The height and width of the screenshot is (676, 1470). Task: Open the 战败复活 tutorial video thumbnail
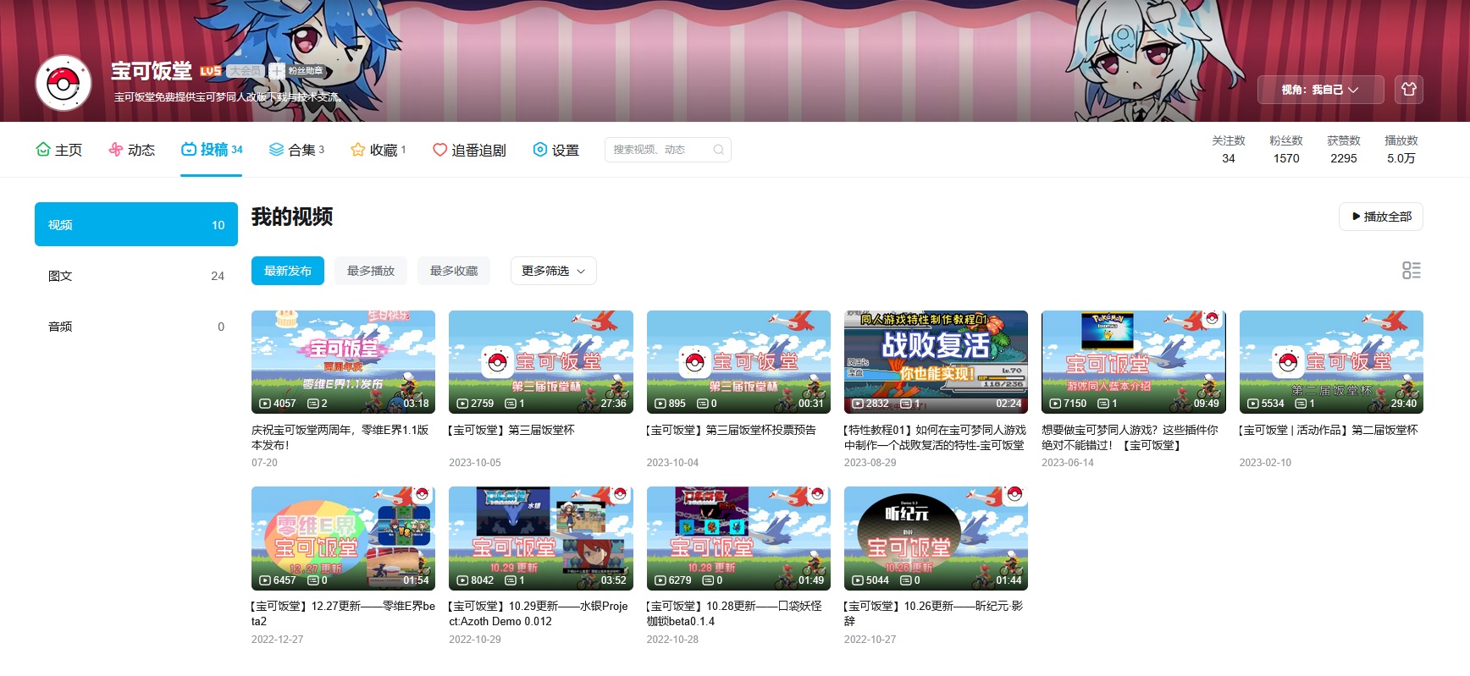point(936,362)
